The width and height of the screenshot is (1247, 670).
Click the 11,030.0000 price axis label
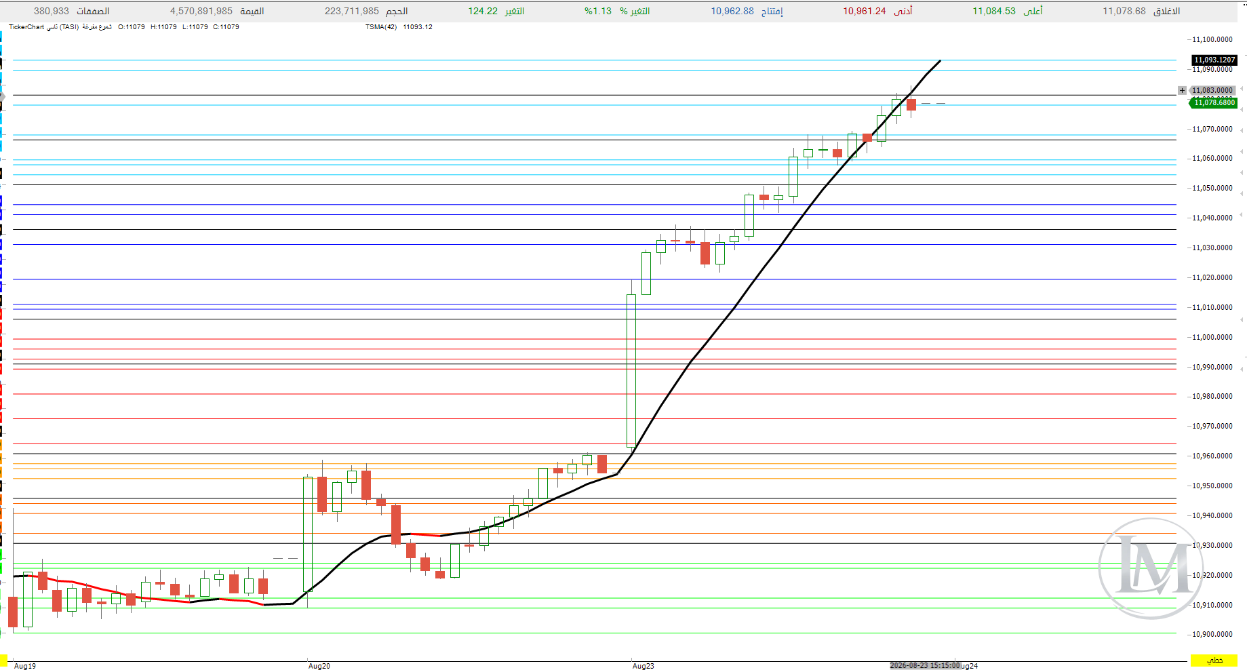[x=1212, y=248]
